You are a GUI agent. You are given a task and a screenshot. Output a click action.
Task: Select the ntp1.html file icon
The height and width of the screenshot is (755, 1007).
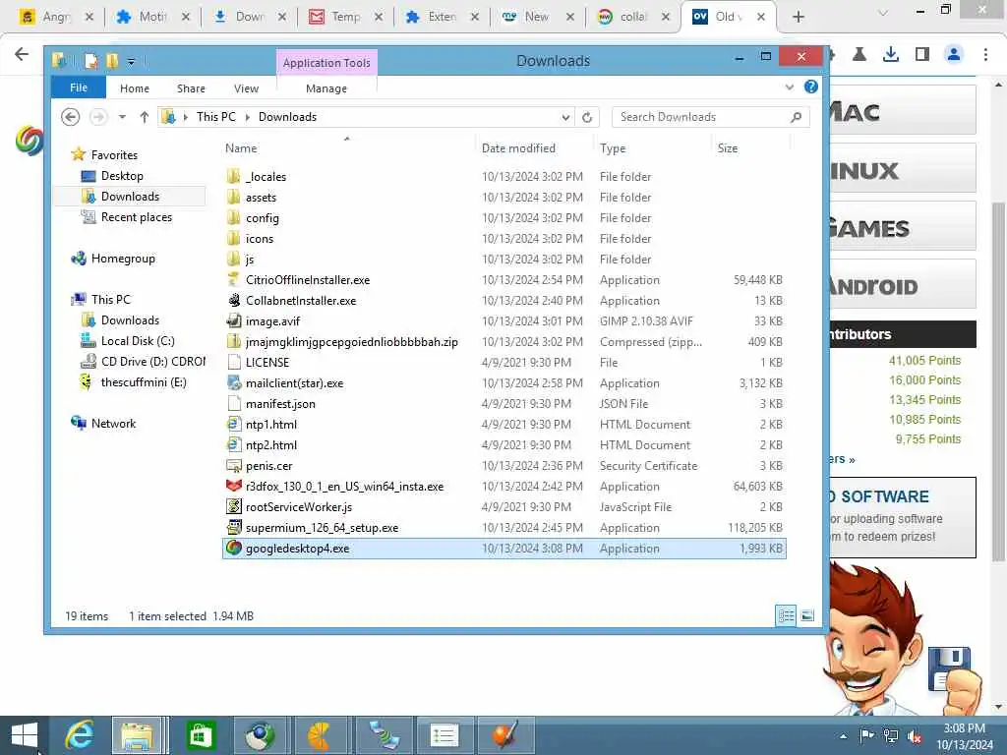(234, 425)
